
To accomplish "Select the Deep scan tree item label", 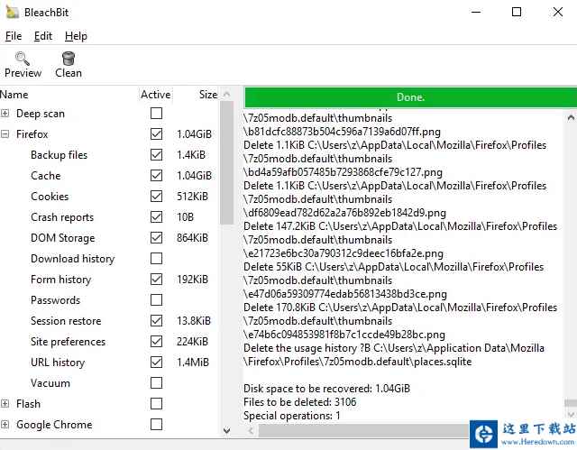I will click(x=41, y=114).
